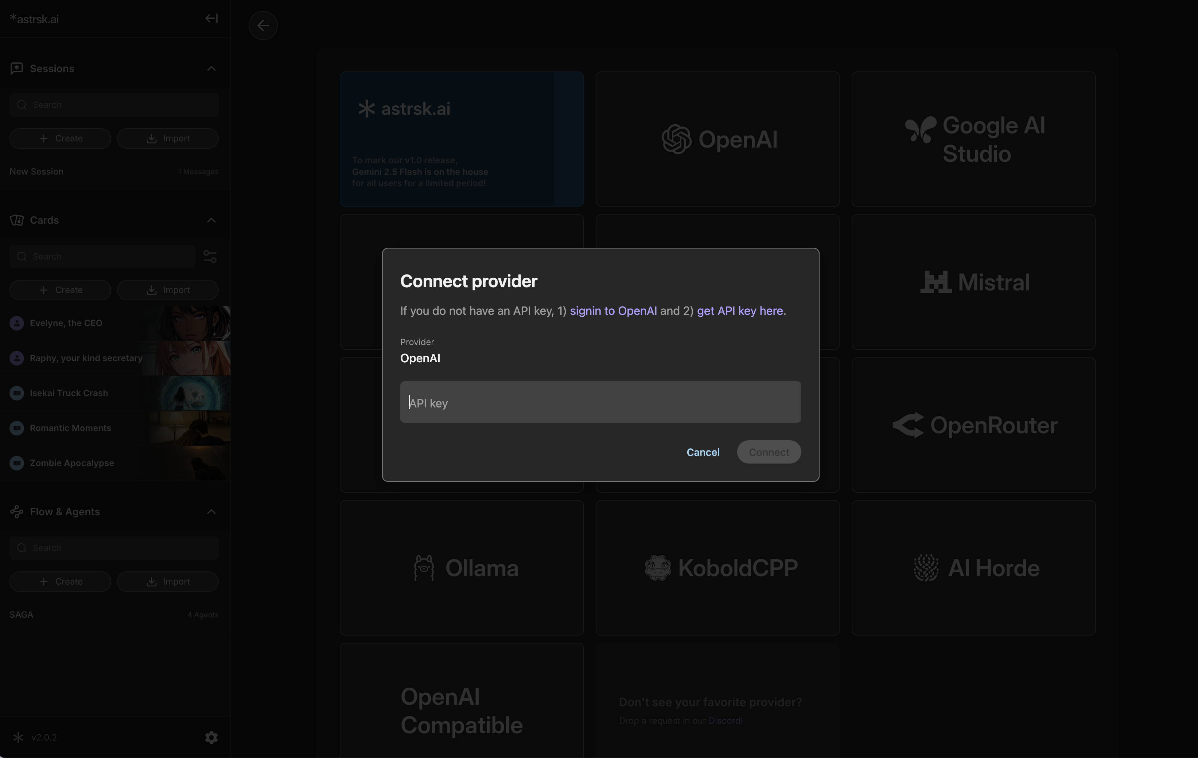Click the Sessions search field
The image size is (1198, 758).
click(114, 105)
